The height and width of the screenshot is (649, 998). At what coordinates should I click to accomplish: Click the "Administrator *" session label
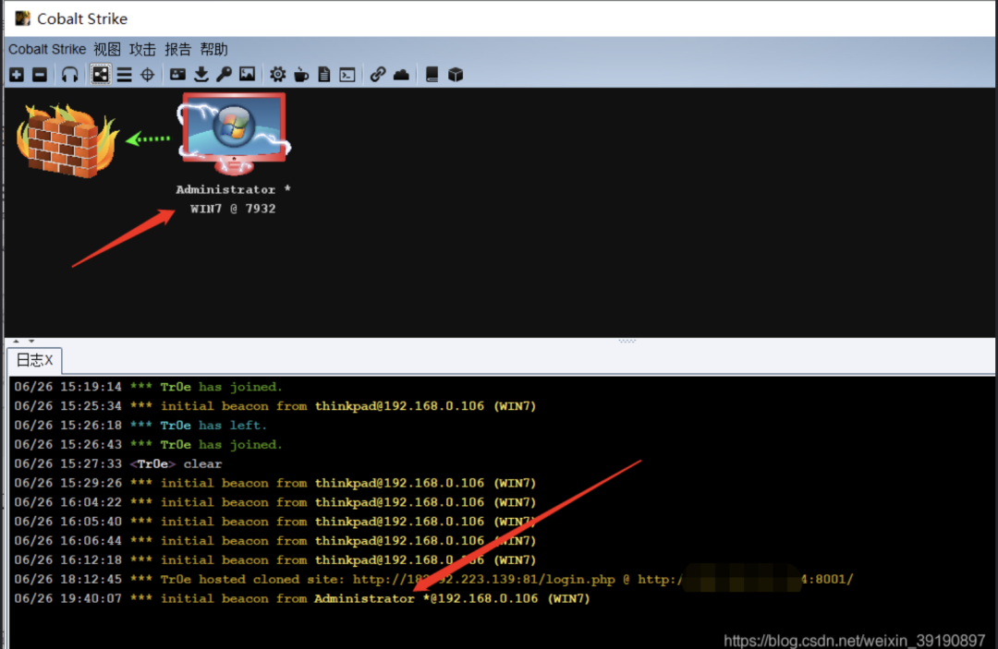pos(233,189)
